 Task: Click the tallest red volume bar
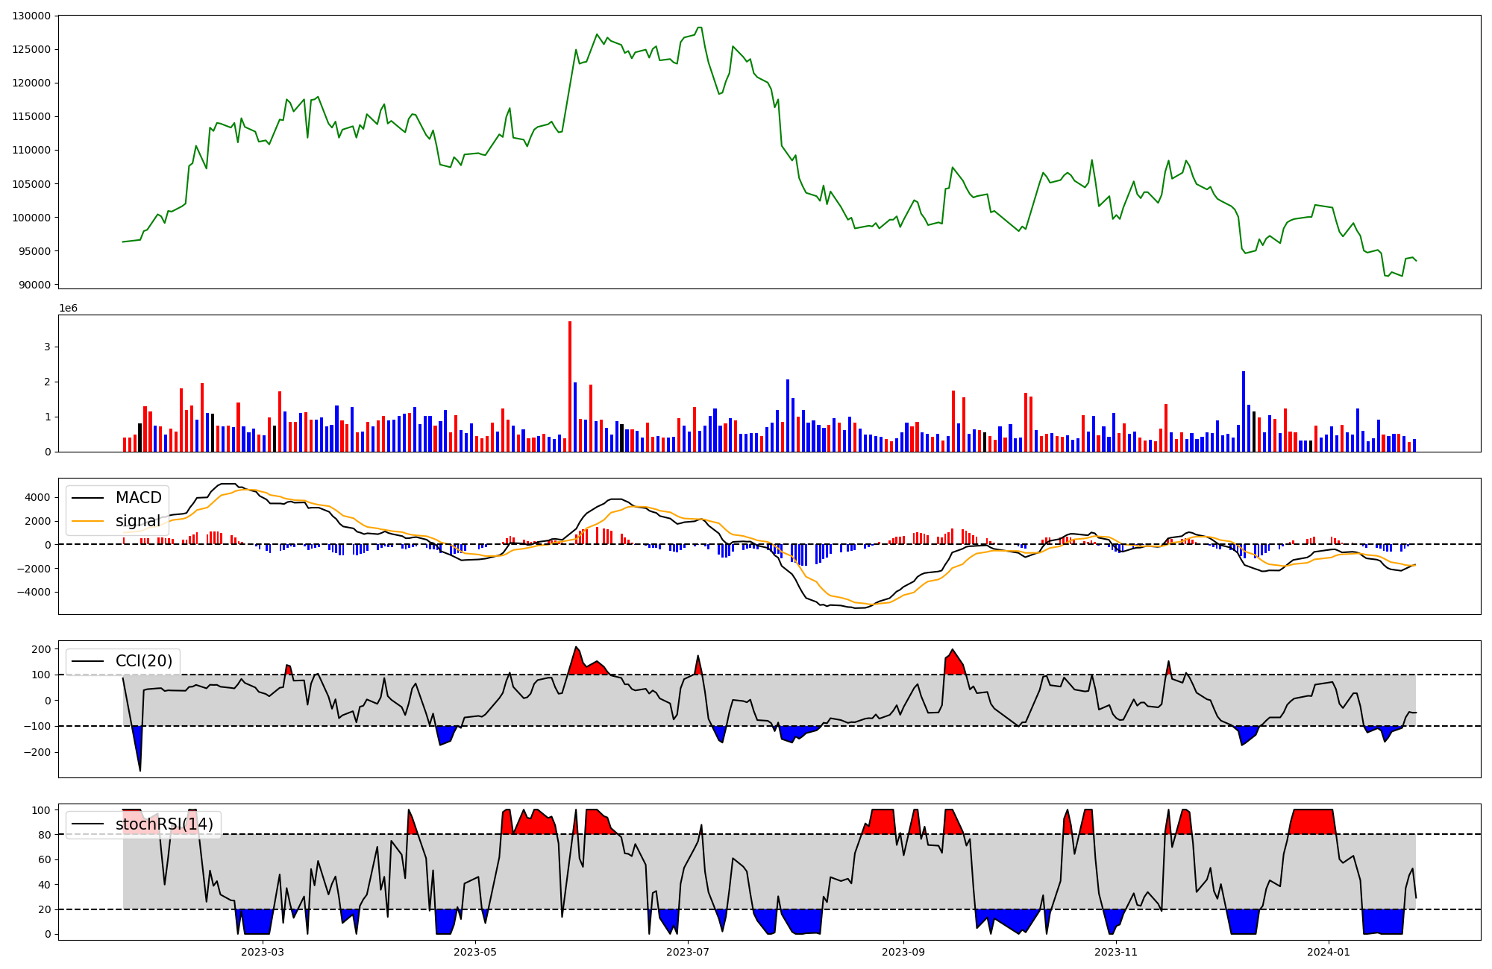(570, 386)
